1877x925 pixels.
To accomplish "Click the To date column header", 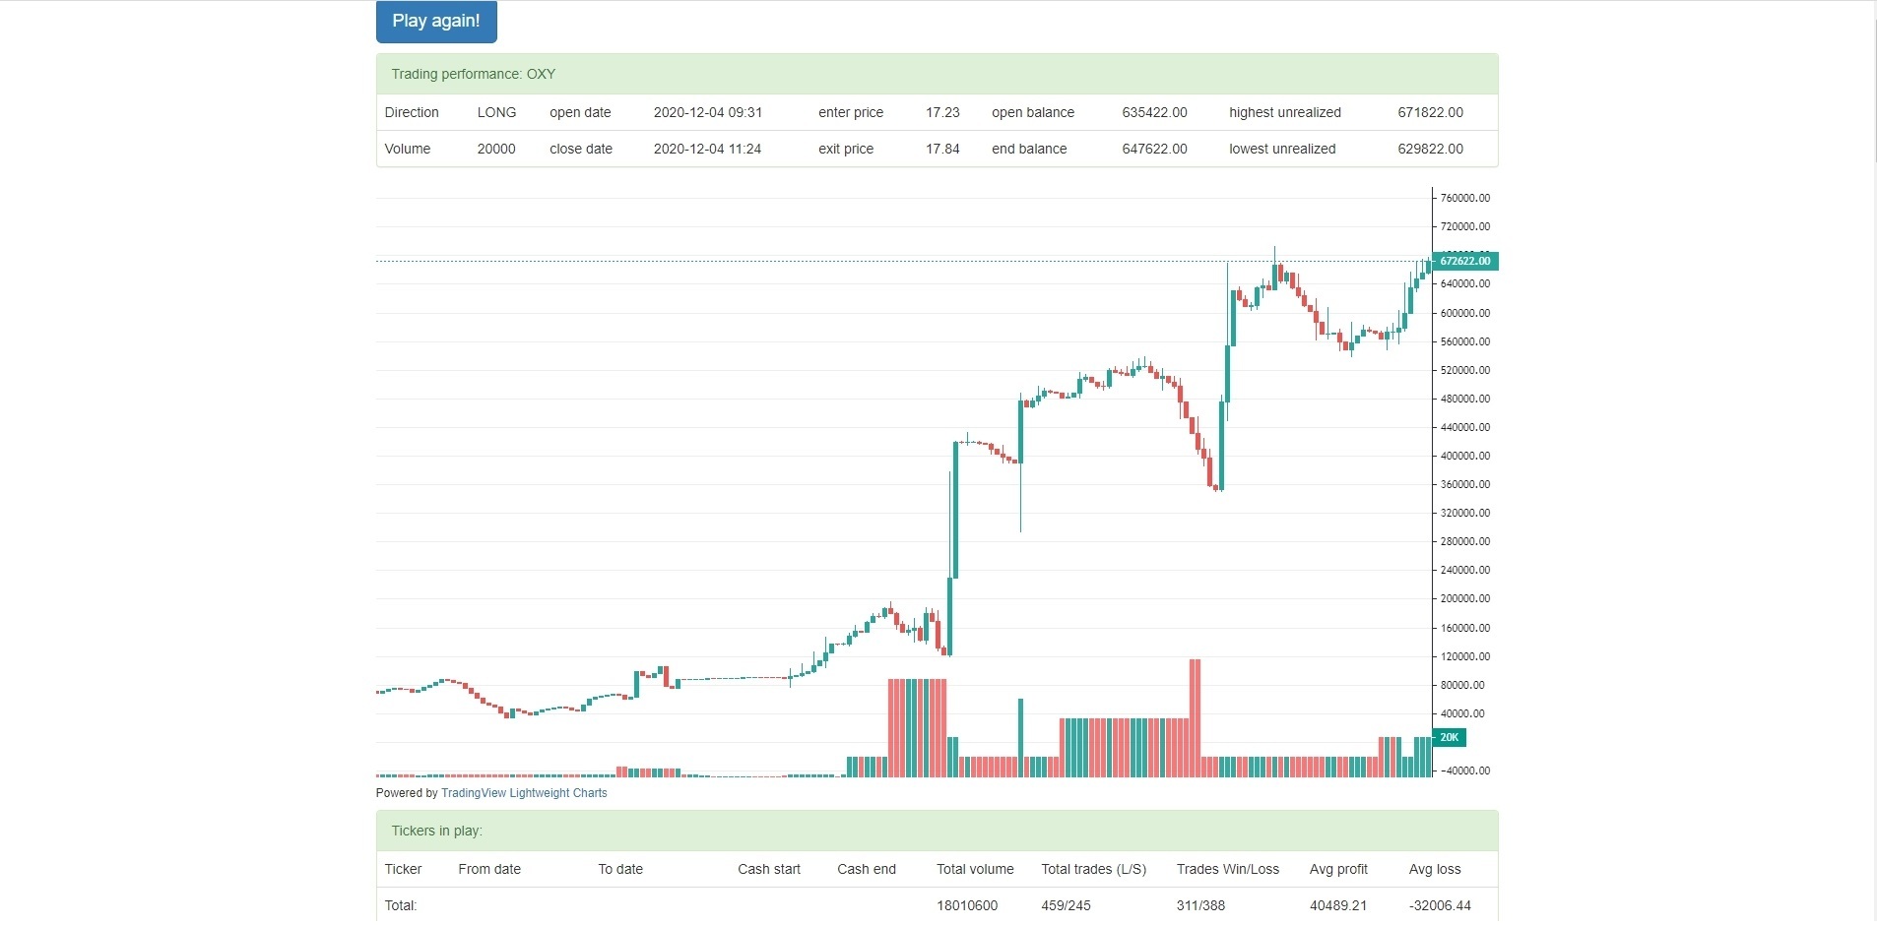I will click(x=620, y=869).
